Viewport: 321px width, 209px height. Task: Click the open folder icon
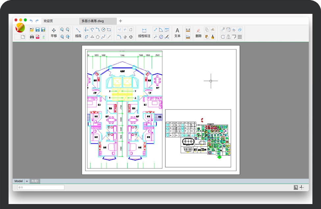(32, 30)
